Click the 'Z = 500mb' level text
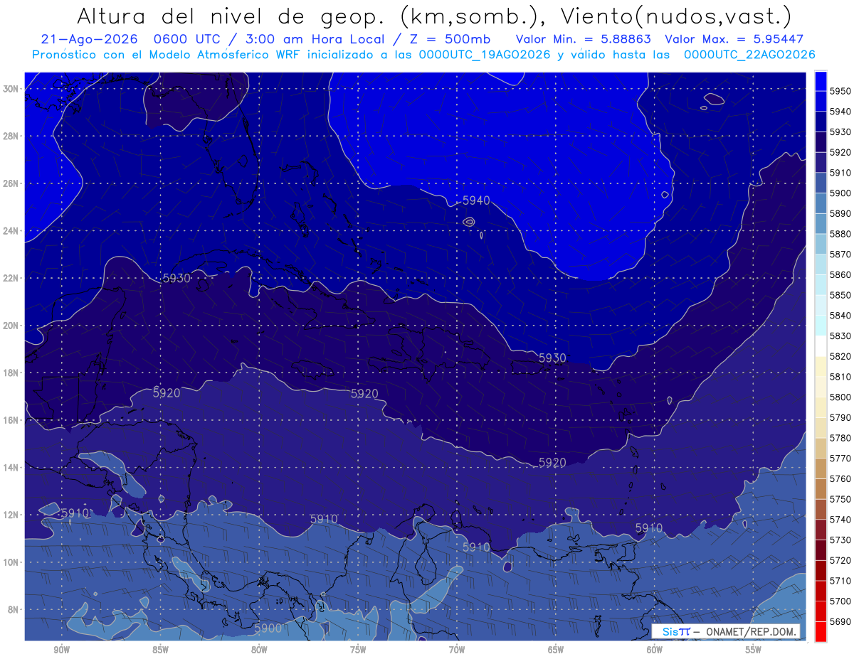The width and height of the screenshot is (854, 659). 448,39
